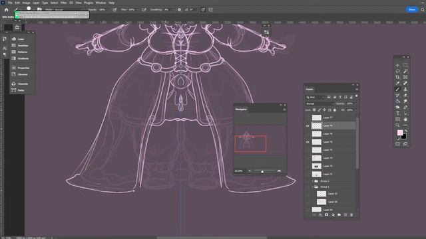The height and width of the screenshot is (239, 426).
Task: Select the Magic Wand tool
Action: point(405,71)
